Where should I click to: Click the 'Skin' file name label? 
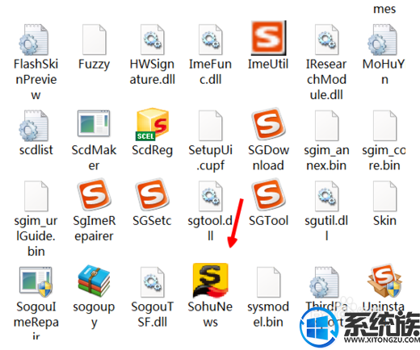[x=384, y=221]
